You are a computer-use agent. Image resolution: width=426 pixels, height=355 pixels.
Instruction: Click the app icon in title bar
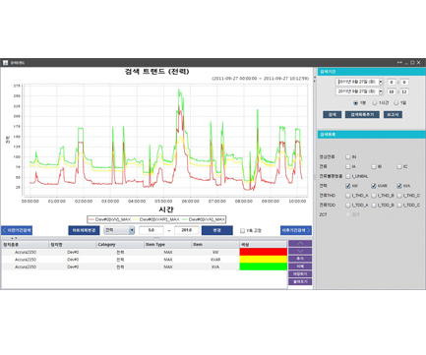[6, 63]
